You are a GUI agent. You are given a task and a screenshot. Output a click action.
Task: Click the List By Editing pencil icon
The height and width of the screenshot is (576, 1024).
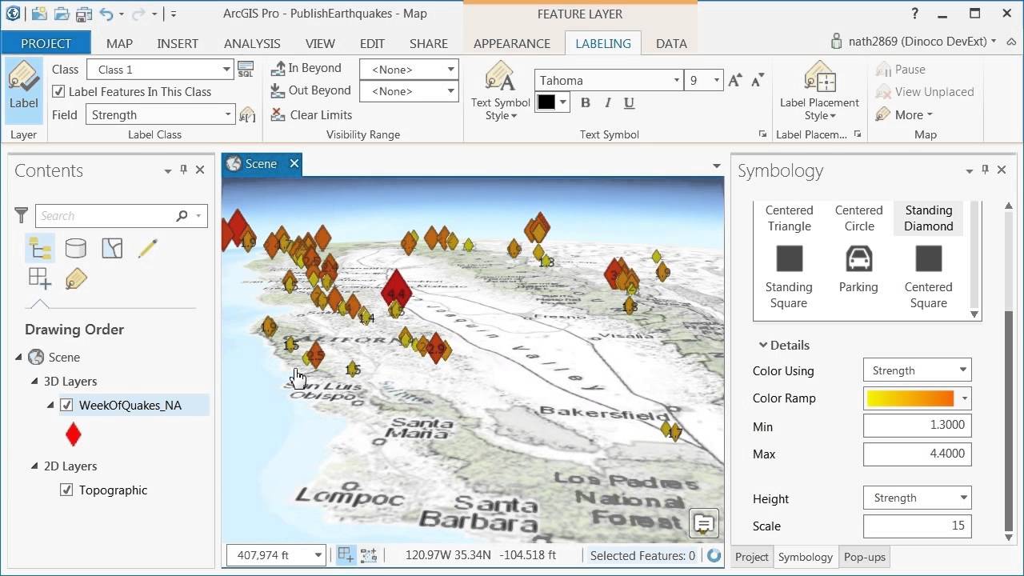147,248
